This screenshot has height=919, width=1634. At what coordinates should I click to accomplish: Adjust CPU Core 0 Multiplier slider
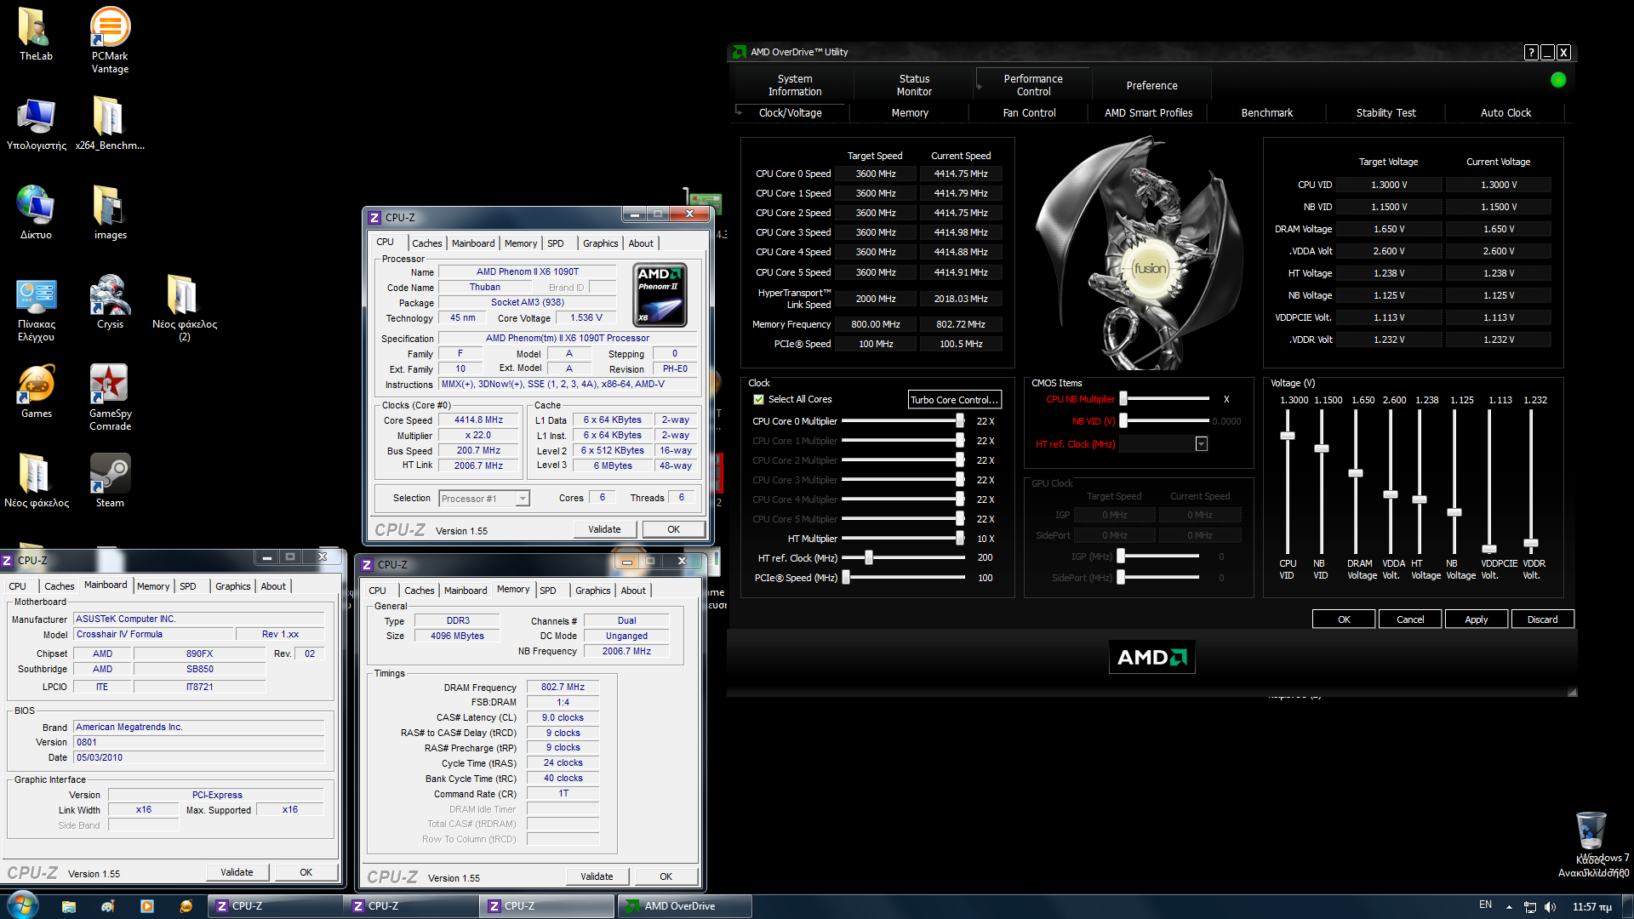coord(959,421)
